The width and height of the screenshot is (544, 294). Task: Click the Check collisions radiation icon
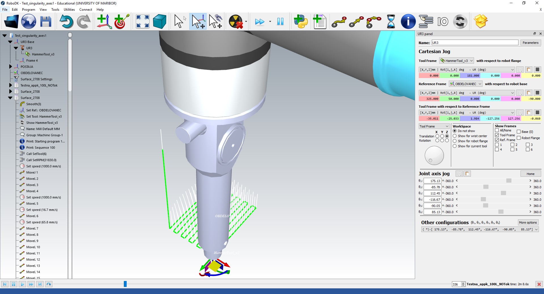tap(236, 21)
